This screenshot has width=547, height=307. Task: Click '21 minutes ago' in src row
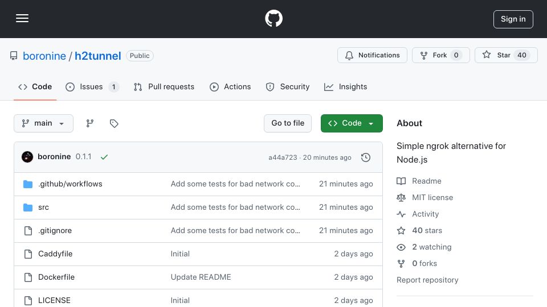[346, 207]
